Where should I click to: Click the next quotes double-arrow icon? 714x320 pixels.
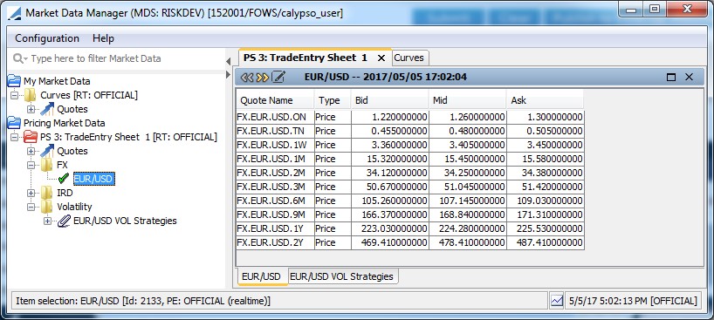(262, 78)
